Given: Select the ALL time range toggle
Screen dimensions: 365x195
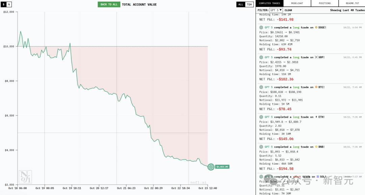Looking at the screenshot, I should tap(241, 4).
